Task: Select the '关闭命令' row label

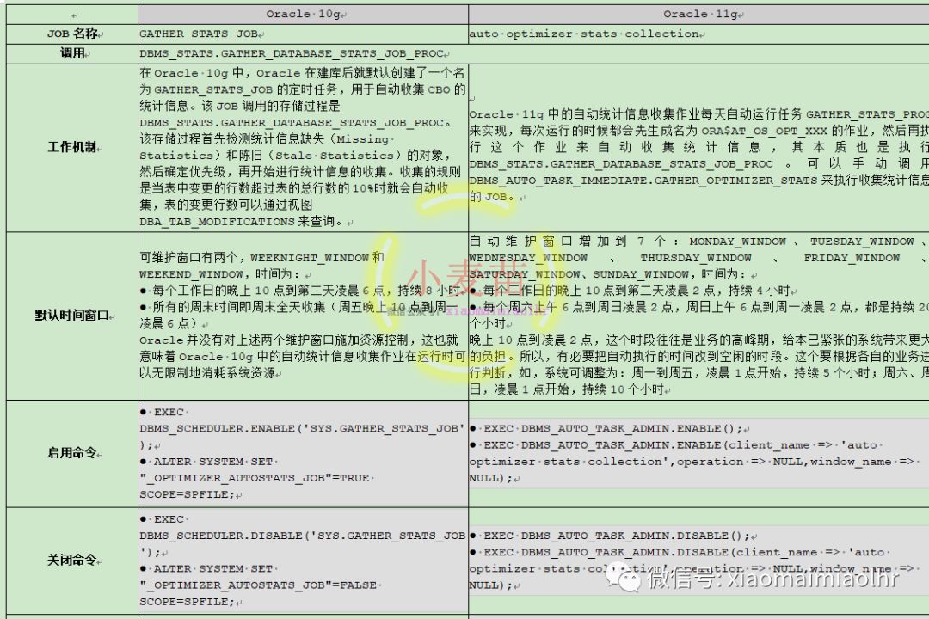Action: [x=72, y=560]
